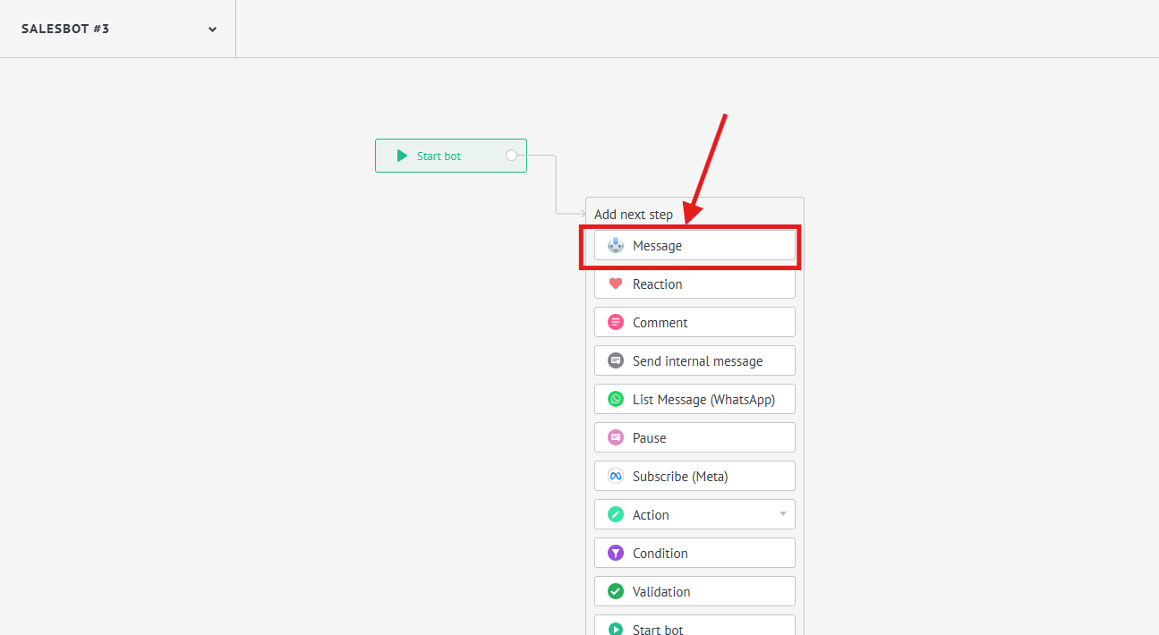Image resolution: width=1159 pixels, height=635 pixels.
Task: Click the Add next step header
Action: (x=633, y=215)
